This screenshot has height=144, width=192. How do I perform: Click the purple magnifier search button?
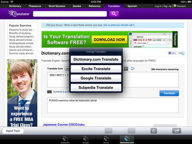point(114,14)
